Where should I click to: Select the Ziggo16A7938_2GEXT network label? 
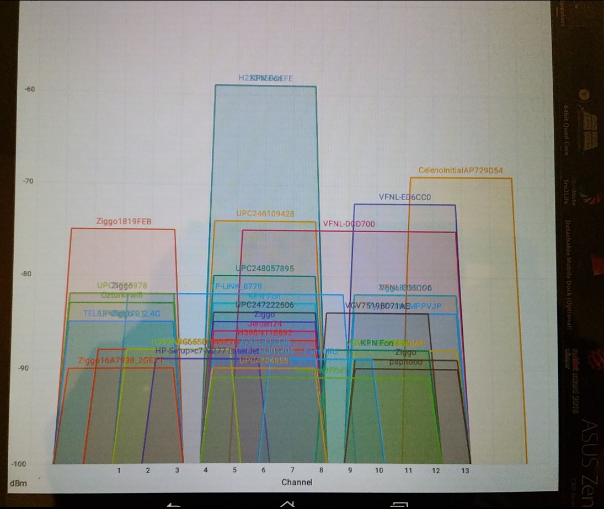121,361
